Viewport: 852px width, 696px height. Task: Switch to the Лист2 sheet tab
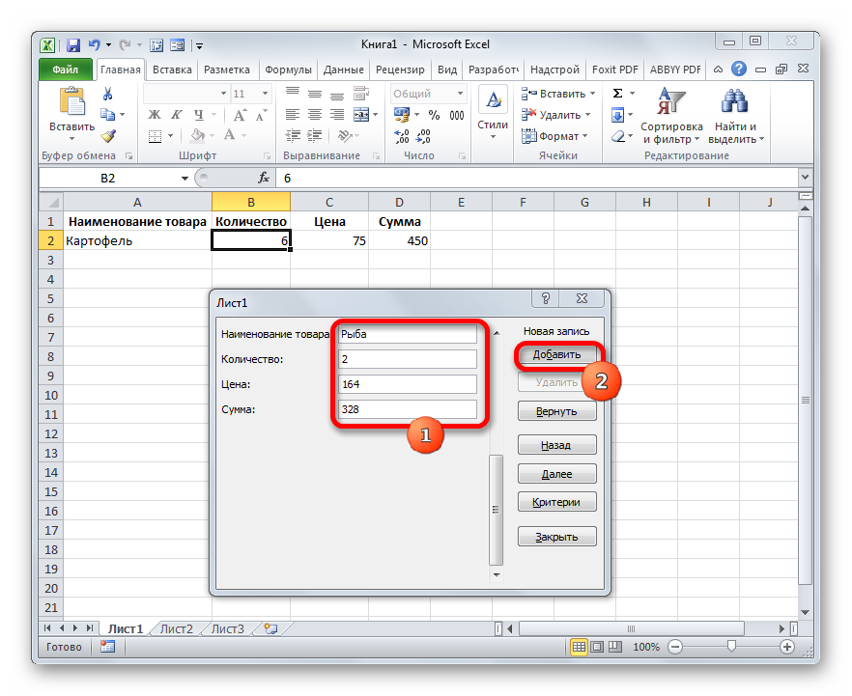click(x=177, y=628)
